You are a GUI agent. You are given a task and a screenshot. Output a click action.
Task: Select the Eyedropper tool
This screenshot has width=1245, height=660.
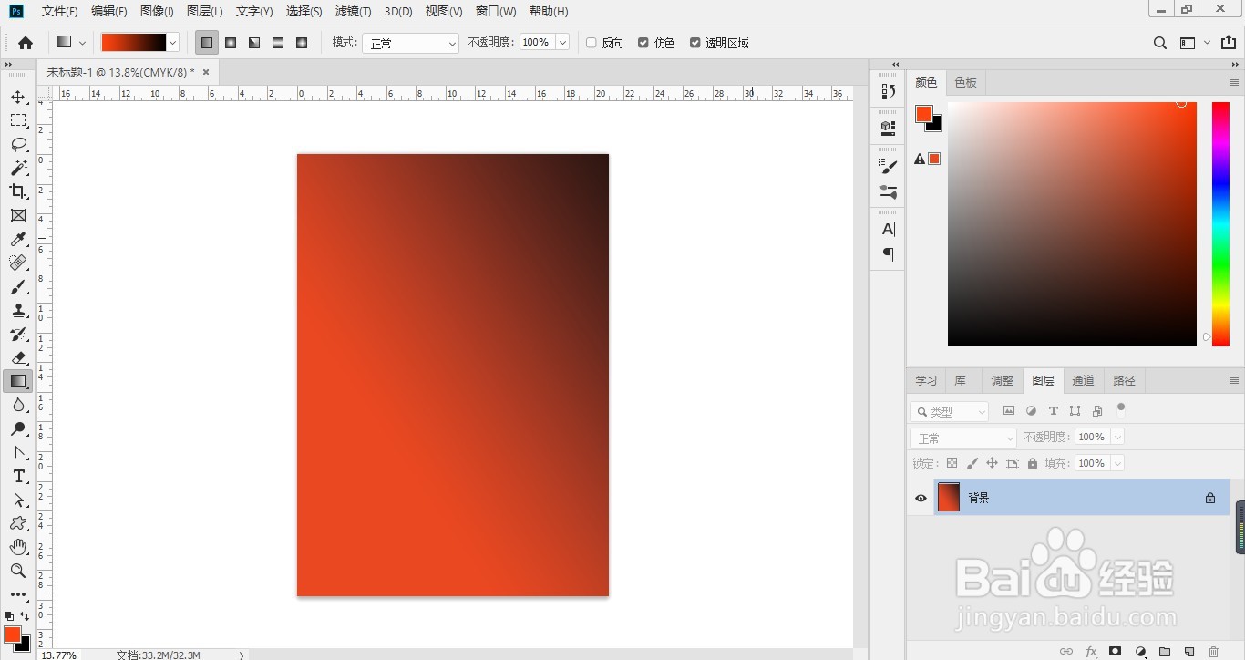click(x=18, y=239)
